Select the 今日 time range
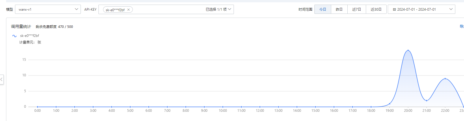The image size is (464, 121). [x=323, y=9]
